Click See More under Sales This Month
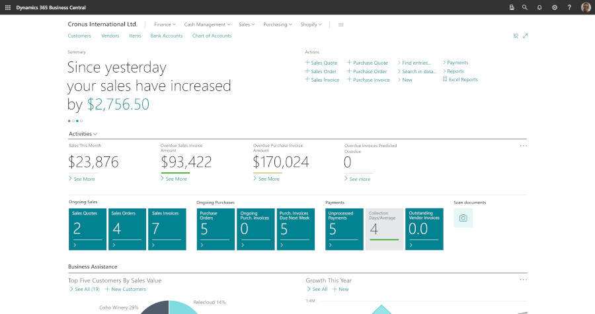Screen dimensions: 595x314 81,179
